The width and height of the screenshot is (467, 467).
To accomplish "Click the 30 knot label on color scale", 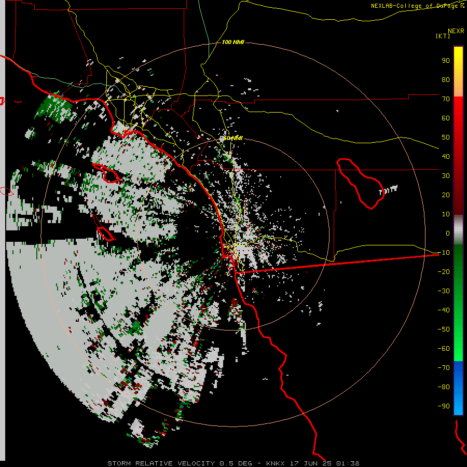I will coord(446,176).
